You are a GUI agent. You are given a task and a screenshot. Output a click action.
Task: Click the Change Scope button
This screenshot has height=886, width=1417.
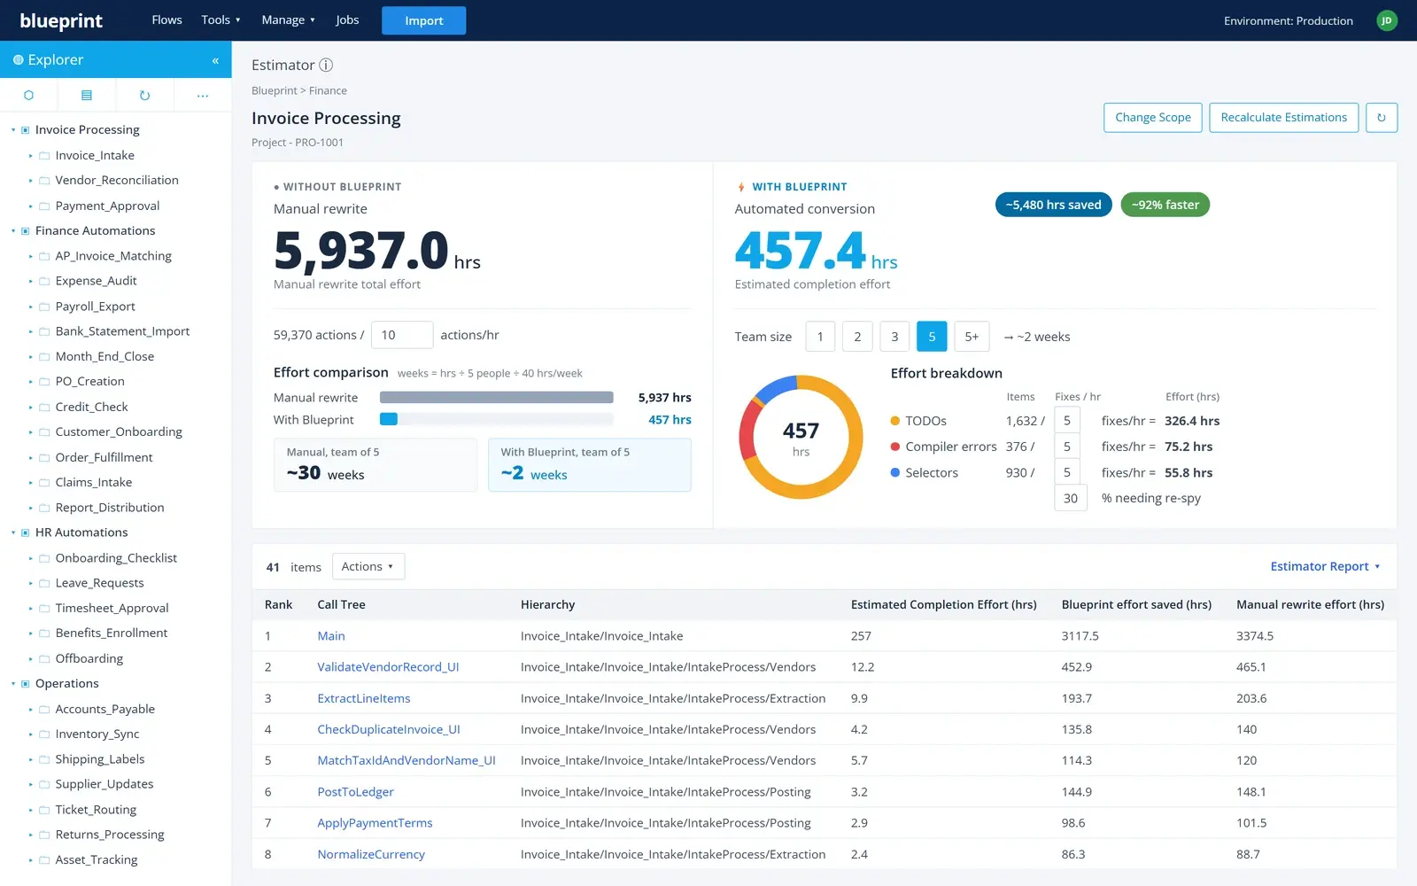click(1153, 118)
